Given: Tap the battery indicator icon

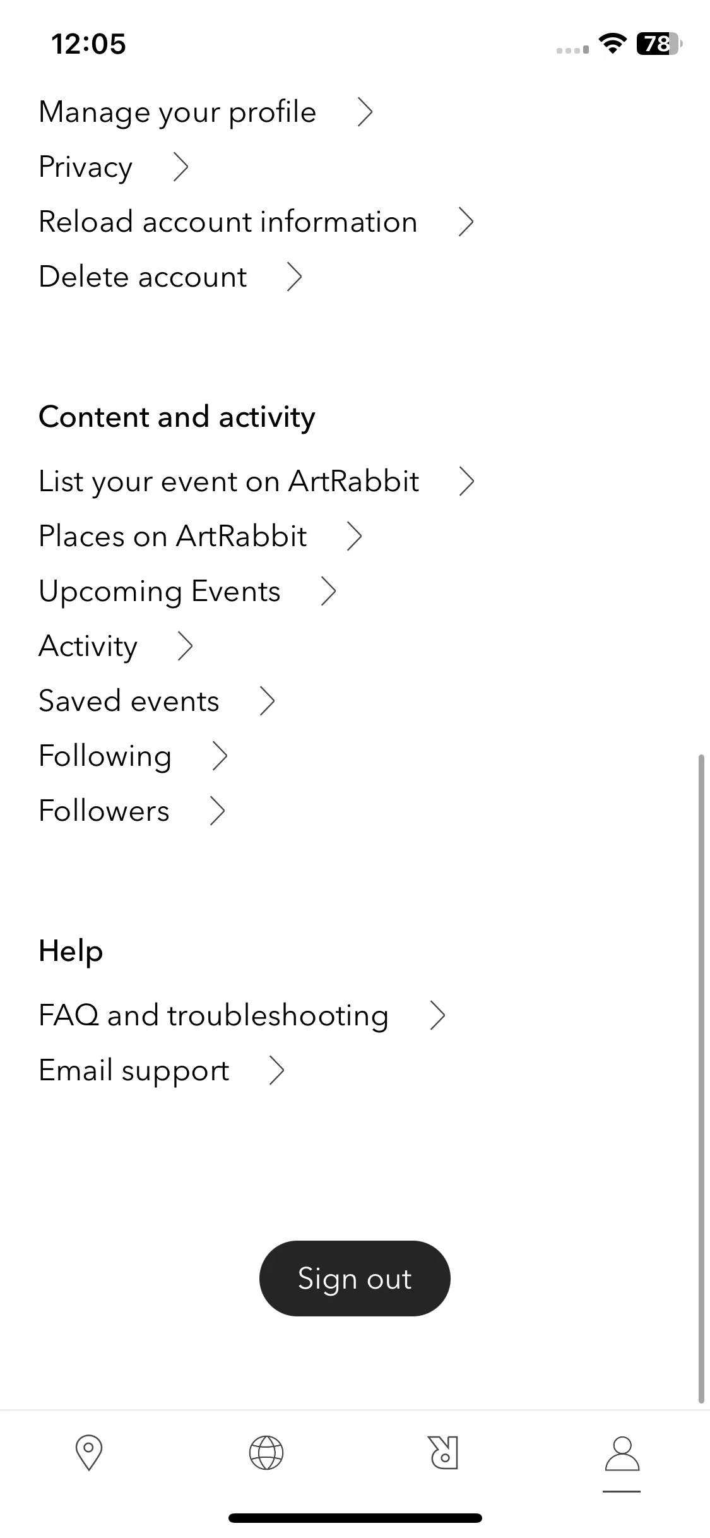Looking at the screenshot, I should point(659,44).
